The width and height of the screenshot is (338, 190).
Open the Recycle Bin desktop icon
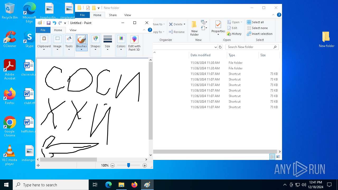point(10,11)
